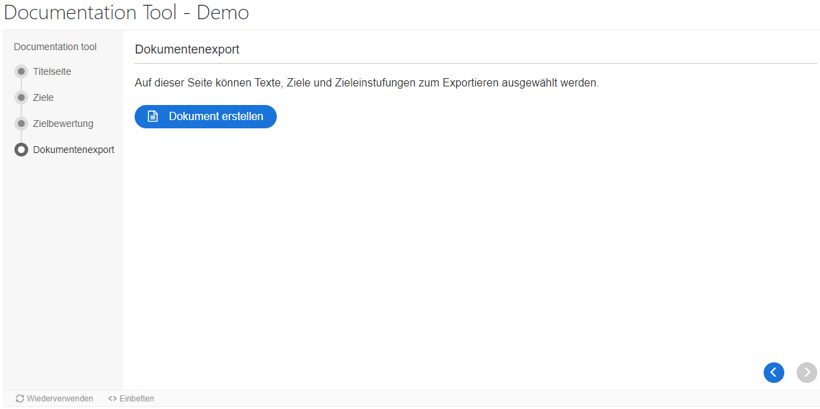Image resolution: width=820 pixels, height=409 pixels.
Task: Click the Ziele progress circle icon
Action: point(21,97)
